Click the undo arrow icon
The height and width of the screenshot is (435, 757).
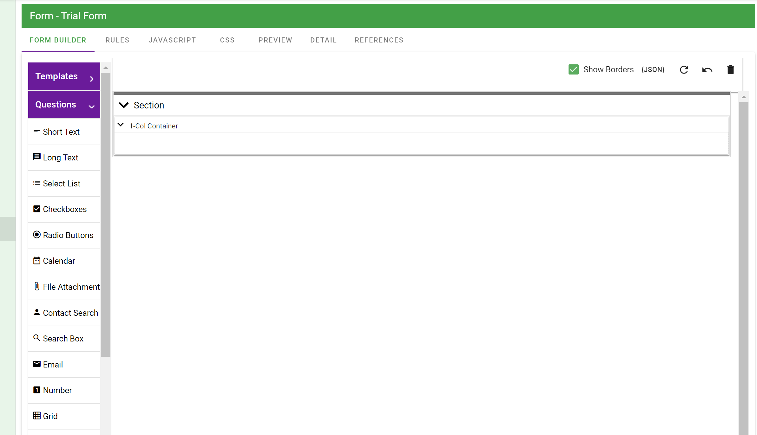(x=707, y=70)
